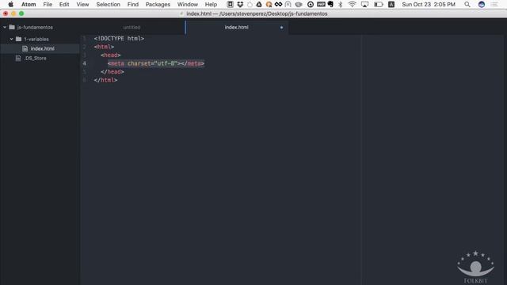Image resolution: width=507 pixels, height=285 pixels.
Task: Select the js-fundamentos root folder row
Action: click(40, 28)
